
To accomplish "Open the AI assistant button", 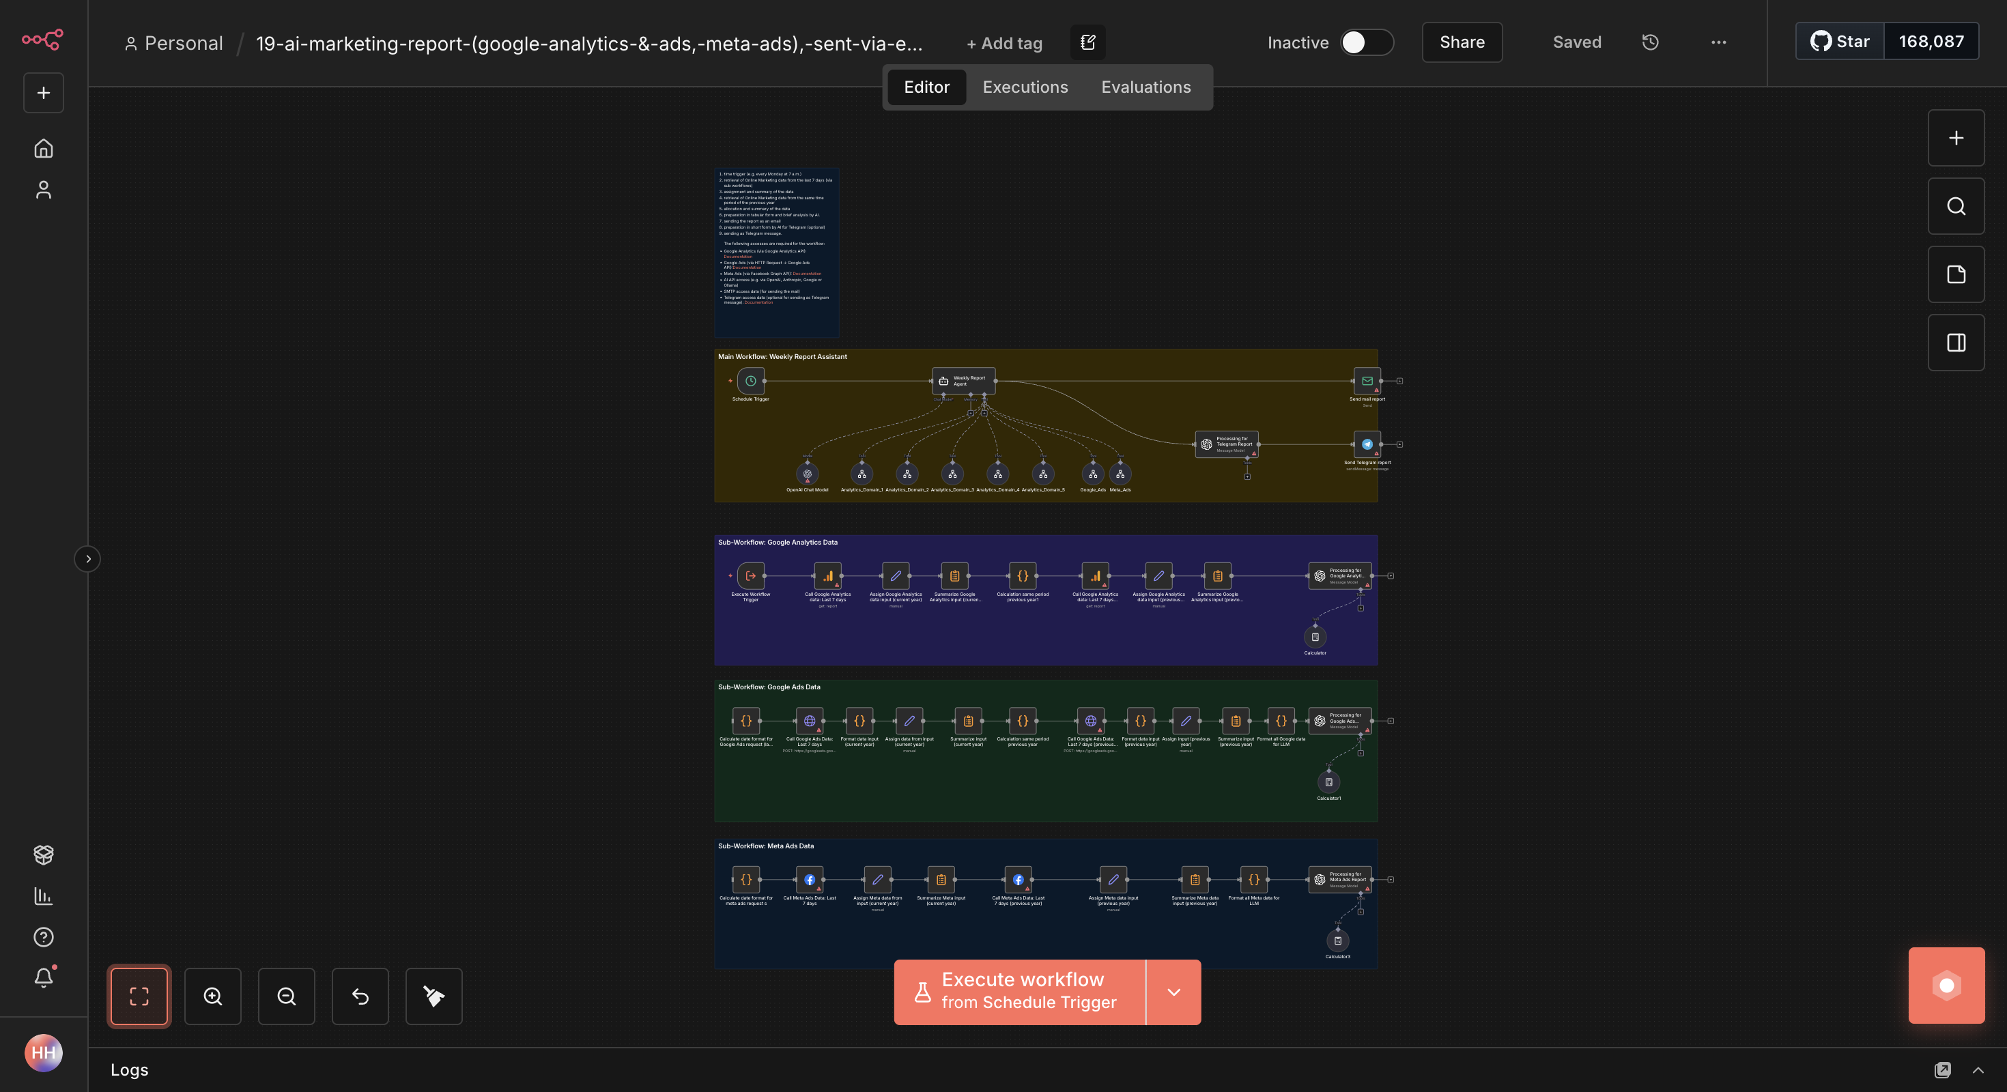I will pos(1946,986).
